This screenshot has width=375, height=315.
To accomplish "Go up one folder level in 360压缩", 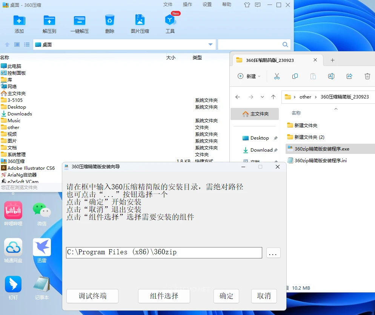I will click(x=7, y=45).
